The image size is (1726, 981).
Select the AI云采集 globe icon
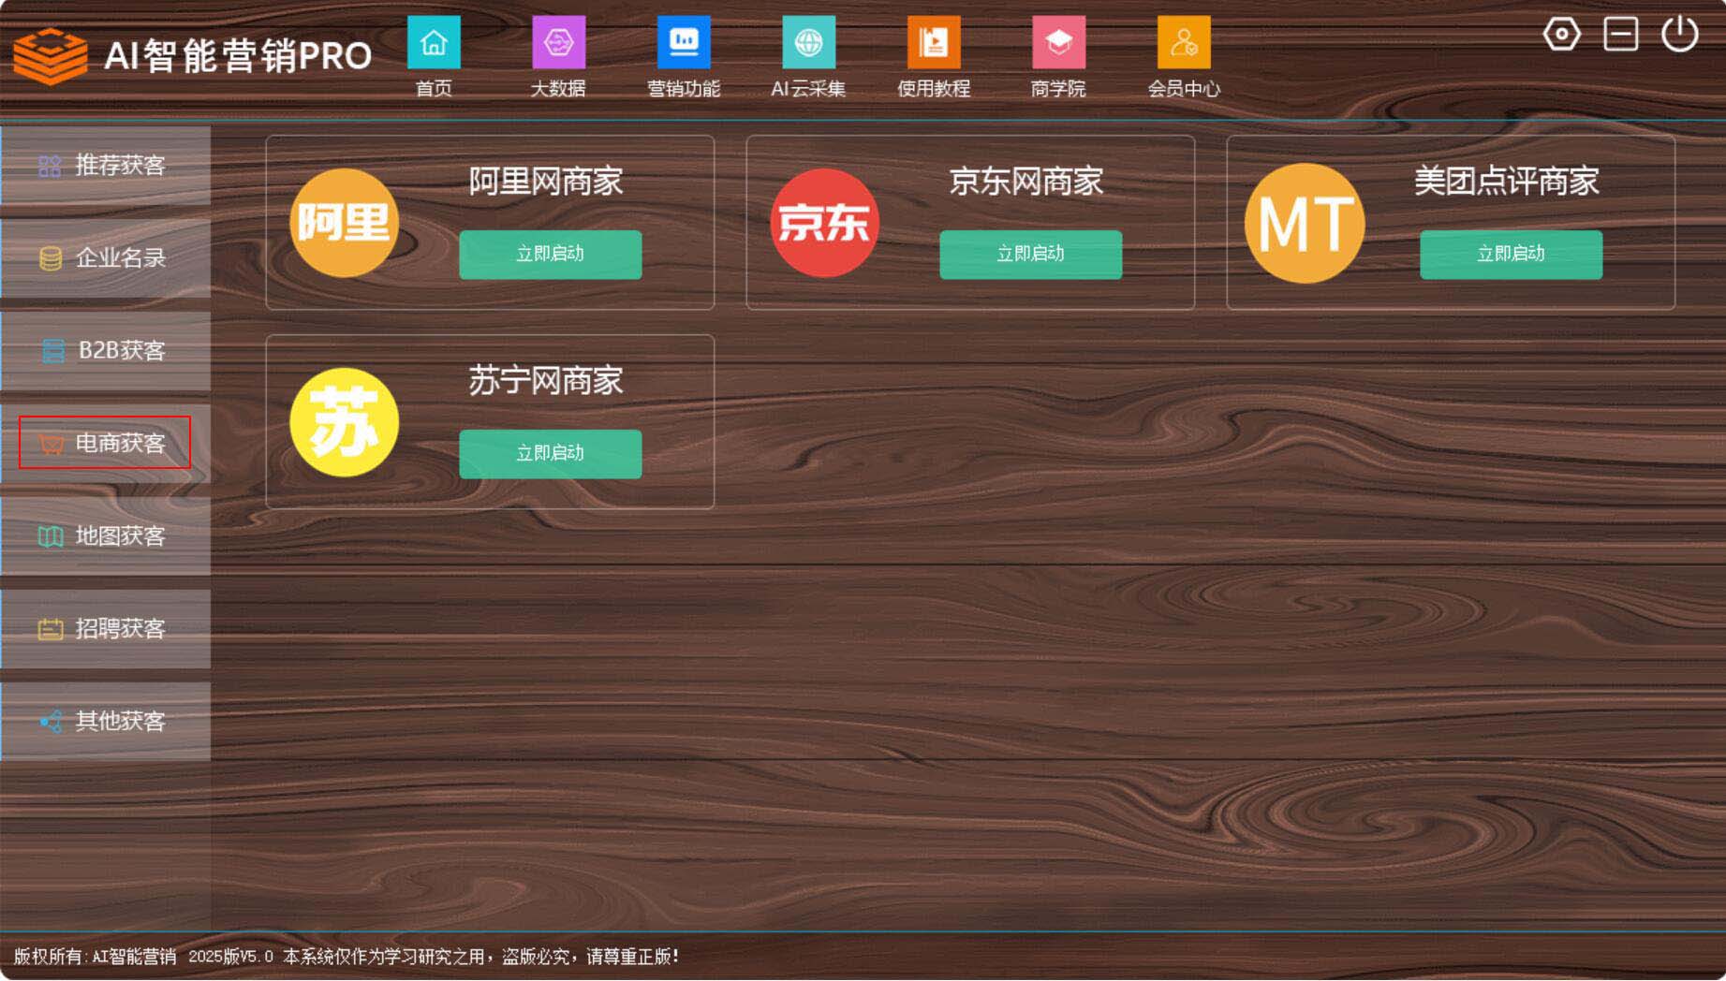[x=808, y=43]
